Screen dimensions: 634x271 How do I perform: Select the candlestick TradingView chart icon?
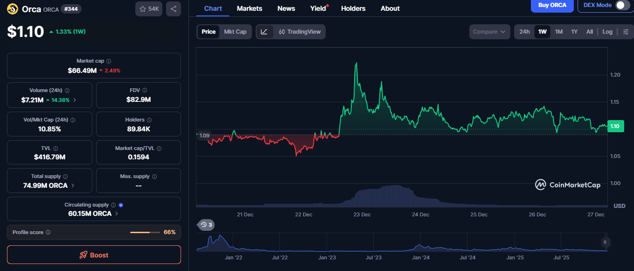click(x=281, y=31)
